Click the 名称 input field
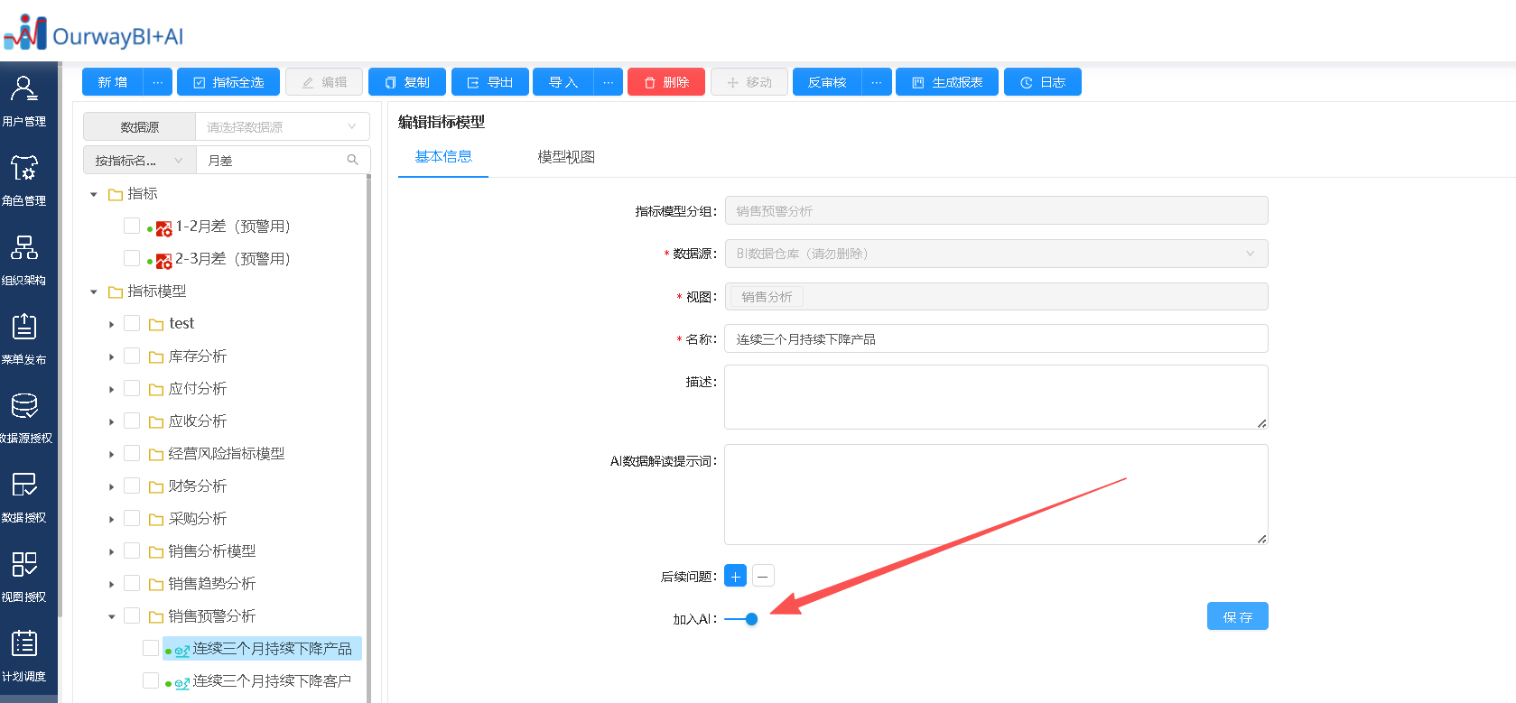 pyautogui.click(x=995, y=339)
